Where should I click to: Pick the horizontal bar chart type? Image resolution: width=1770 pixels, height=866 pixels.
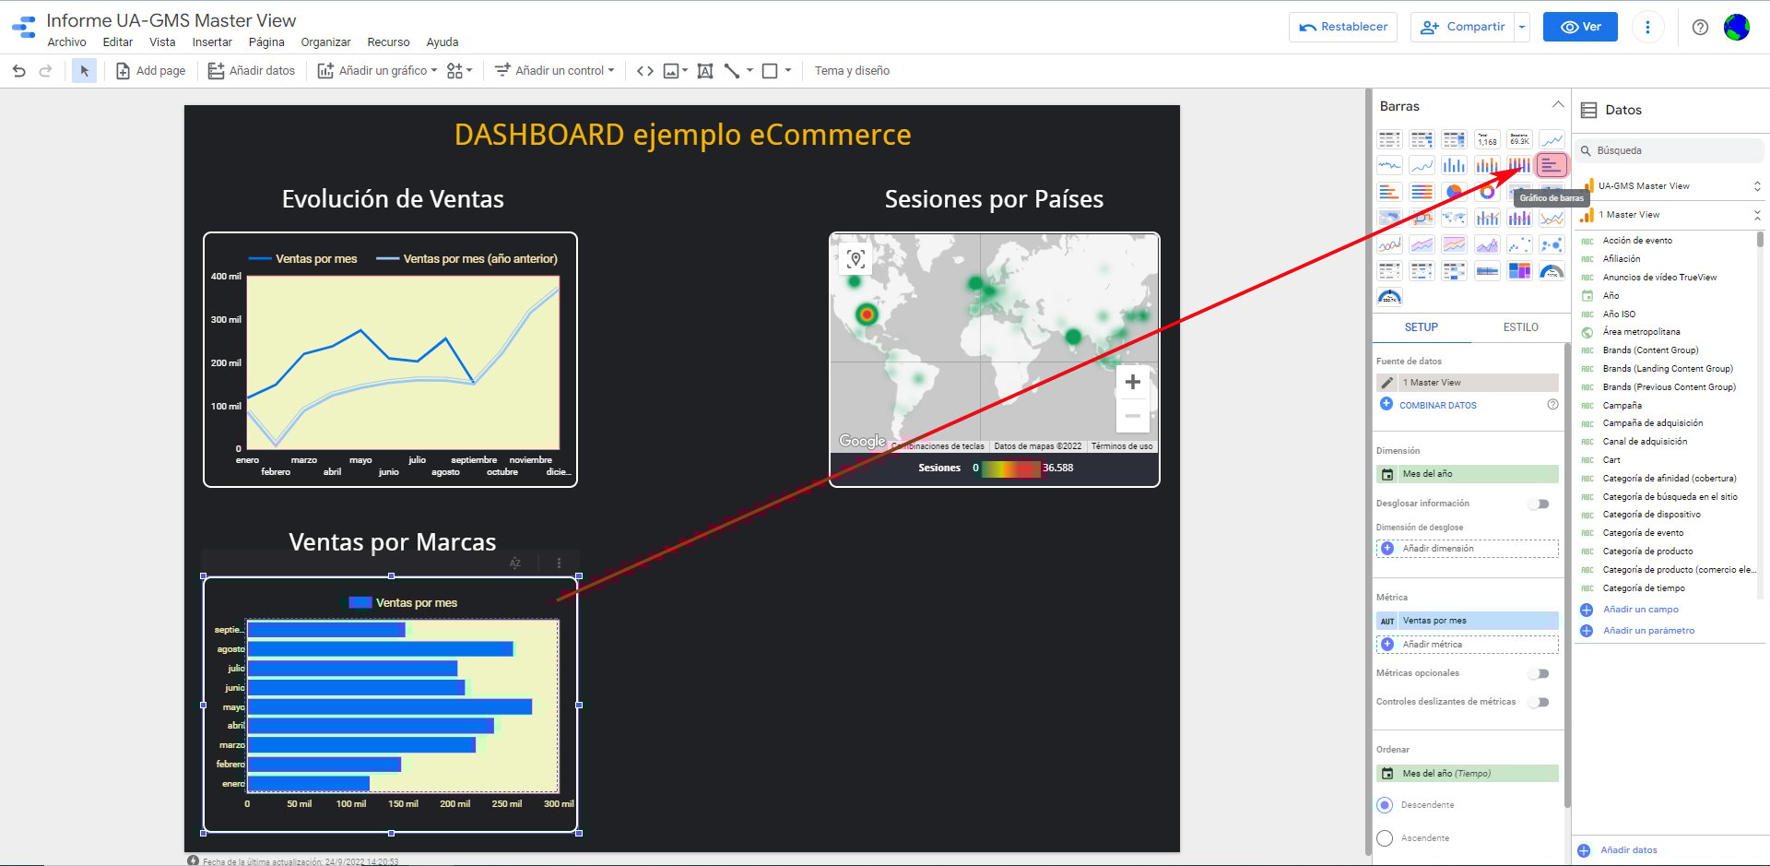[1552, 166]
